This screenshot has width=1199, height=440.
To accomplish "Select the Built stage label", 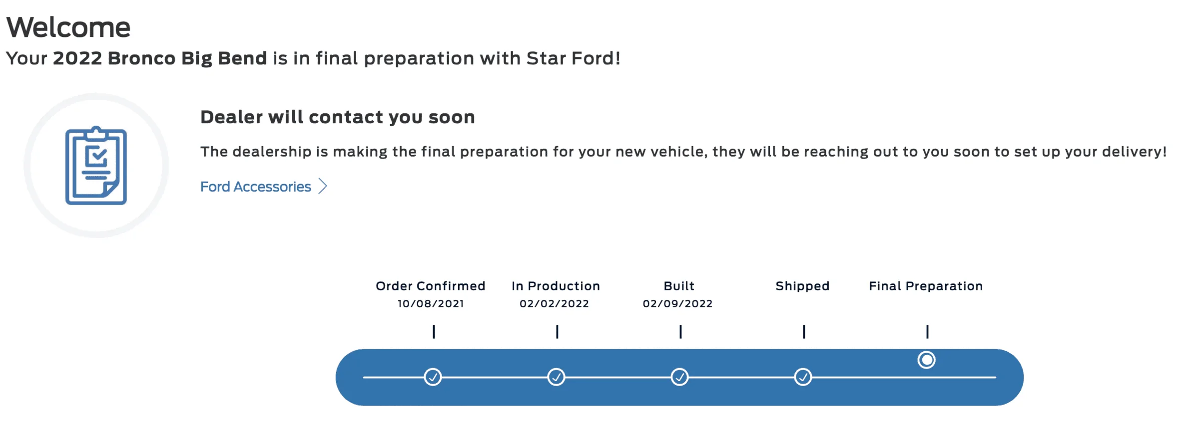I will click(x=679, y=286).
